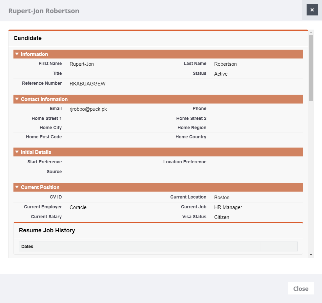Collapse the Current Position section arrow
The width and height of the screenshot is (322, 303).
(x=17, y=187)
